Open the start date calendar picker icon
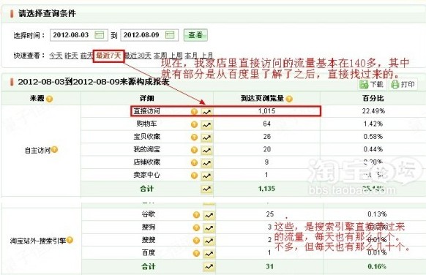The height and width of the screenshot is (275, 426). [x=99, y=35]
